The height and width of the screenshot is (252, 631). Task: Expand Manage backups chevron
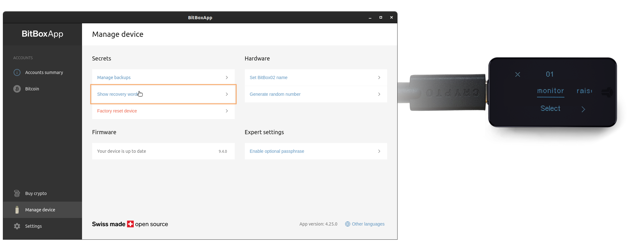pyautogui.click(x=227, y=77)
